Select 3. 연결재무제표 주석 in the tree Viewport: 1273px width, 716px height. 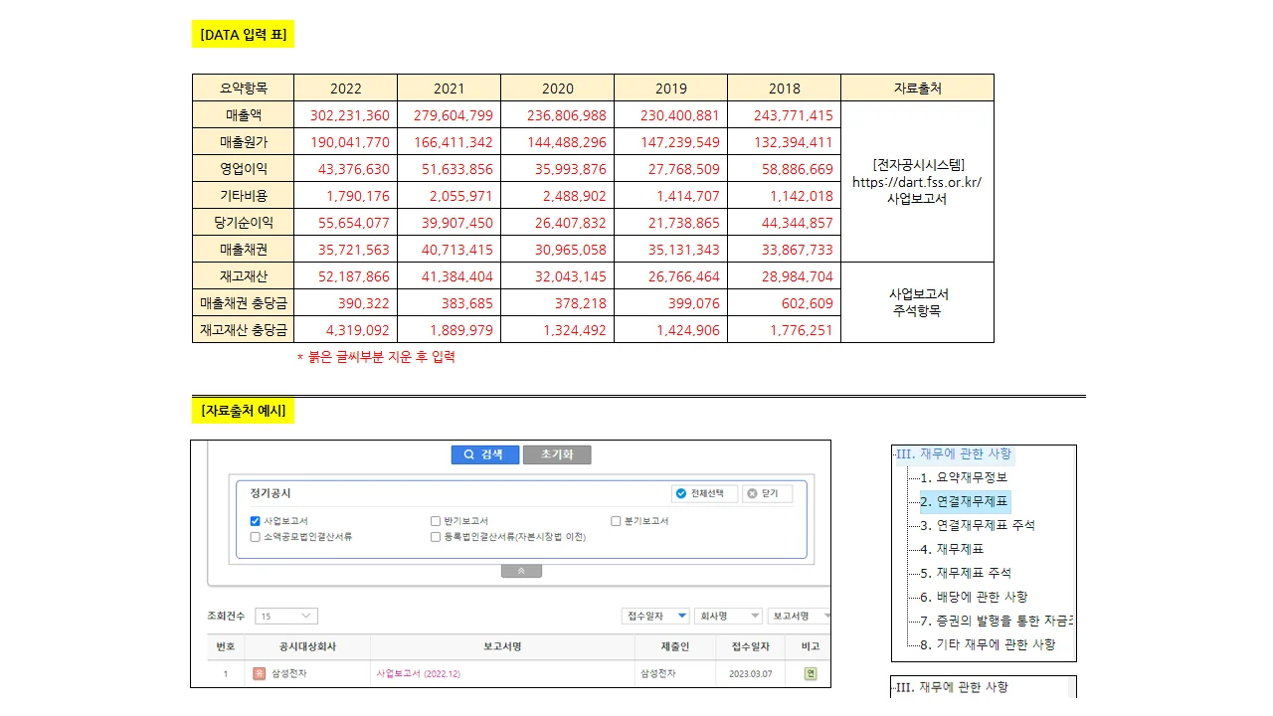pyautogui.click(x=978, y=525)
